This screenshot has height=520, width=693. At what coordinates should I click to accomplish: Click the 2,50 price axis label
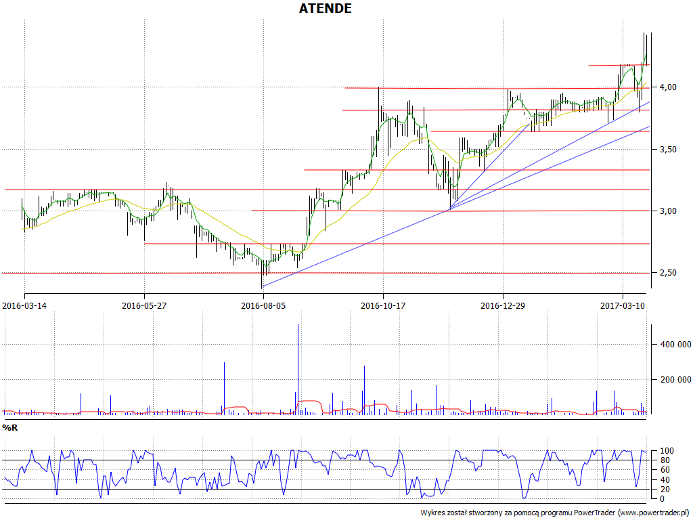(668, 273)
